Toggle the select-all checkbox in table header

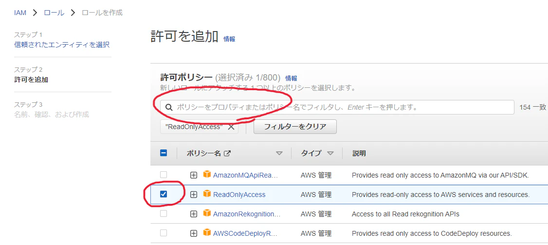point(163,153)
